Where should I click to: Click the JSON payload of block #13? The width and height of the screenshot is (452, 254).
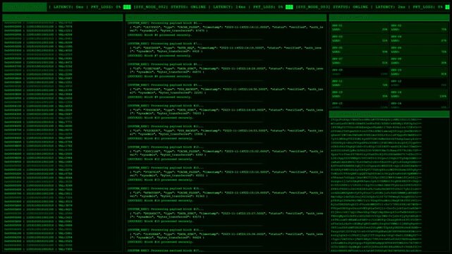click(x=226, y=174)
